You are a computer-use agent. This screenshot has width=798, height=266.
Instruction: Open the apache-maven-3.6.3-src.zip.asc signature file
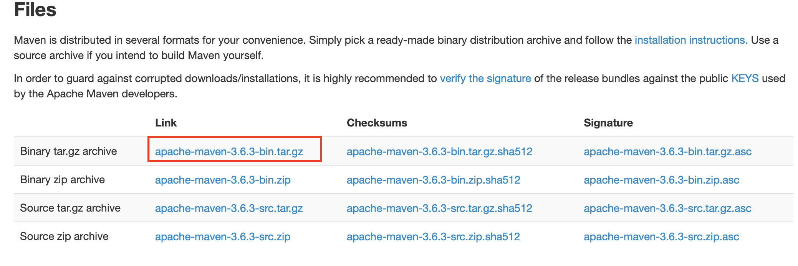point(661,236)
